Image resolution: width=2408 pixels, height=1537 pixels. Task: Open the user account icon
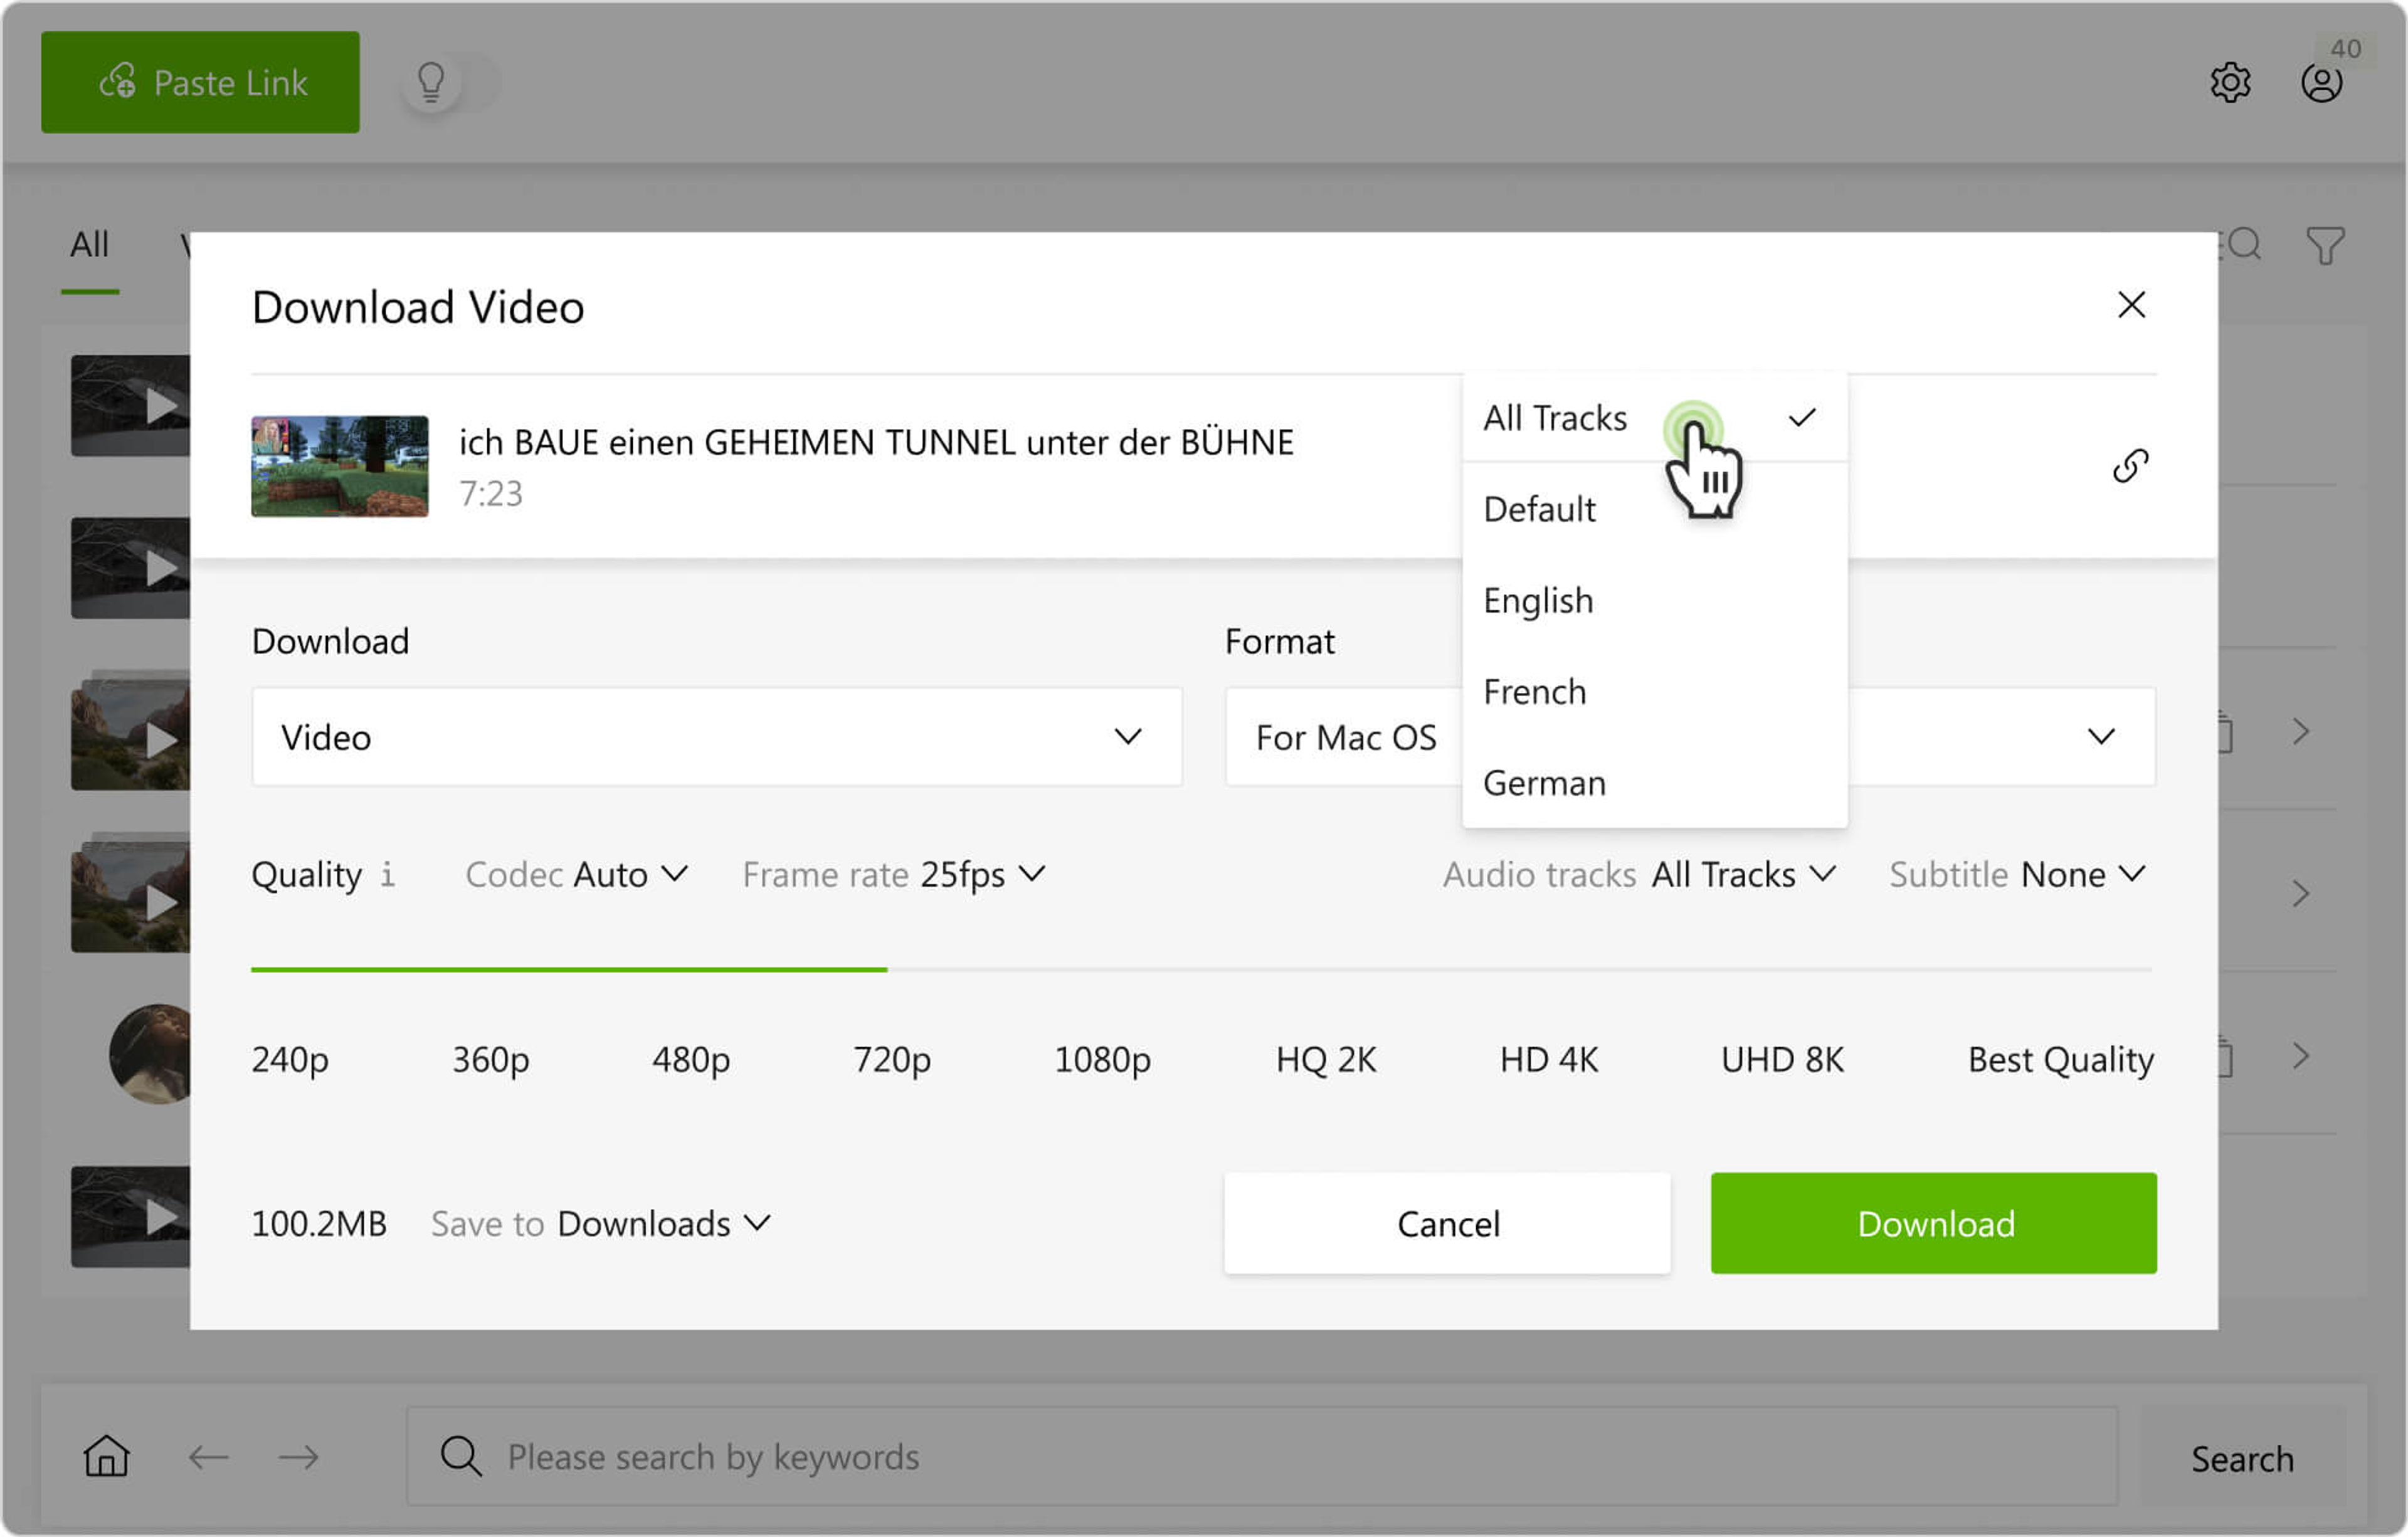2320,82
